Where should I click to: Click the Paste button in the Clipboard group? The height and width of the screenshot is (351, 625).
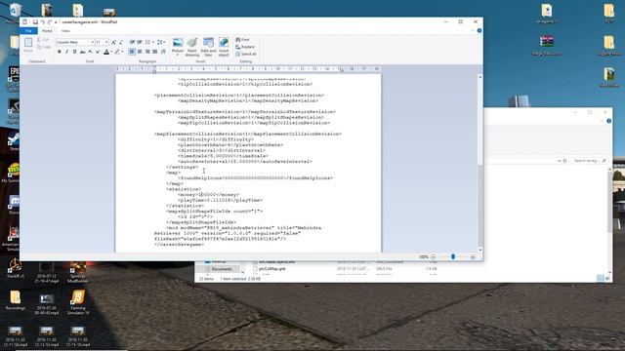tap(28, 45)
